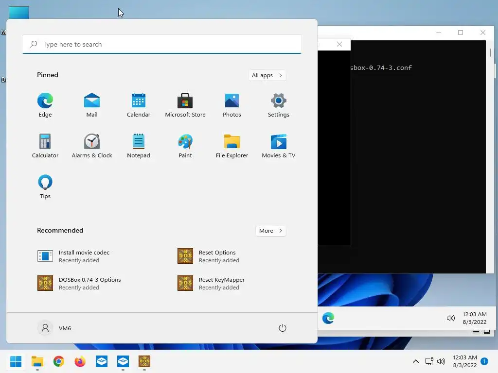Launch the Photos app
Screen dimensions: 498x373
[x=232, y=105]
